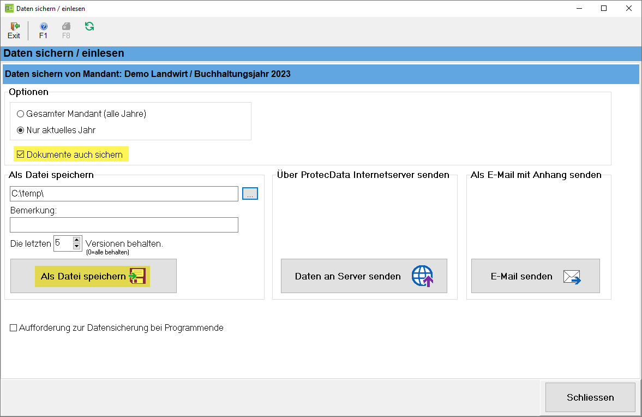This screenshot has height=417, width=642.
Task: Click into the Bemerkung text field
Action: tap(124, 225)
